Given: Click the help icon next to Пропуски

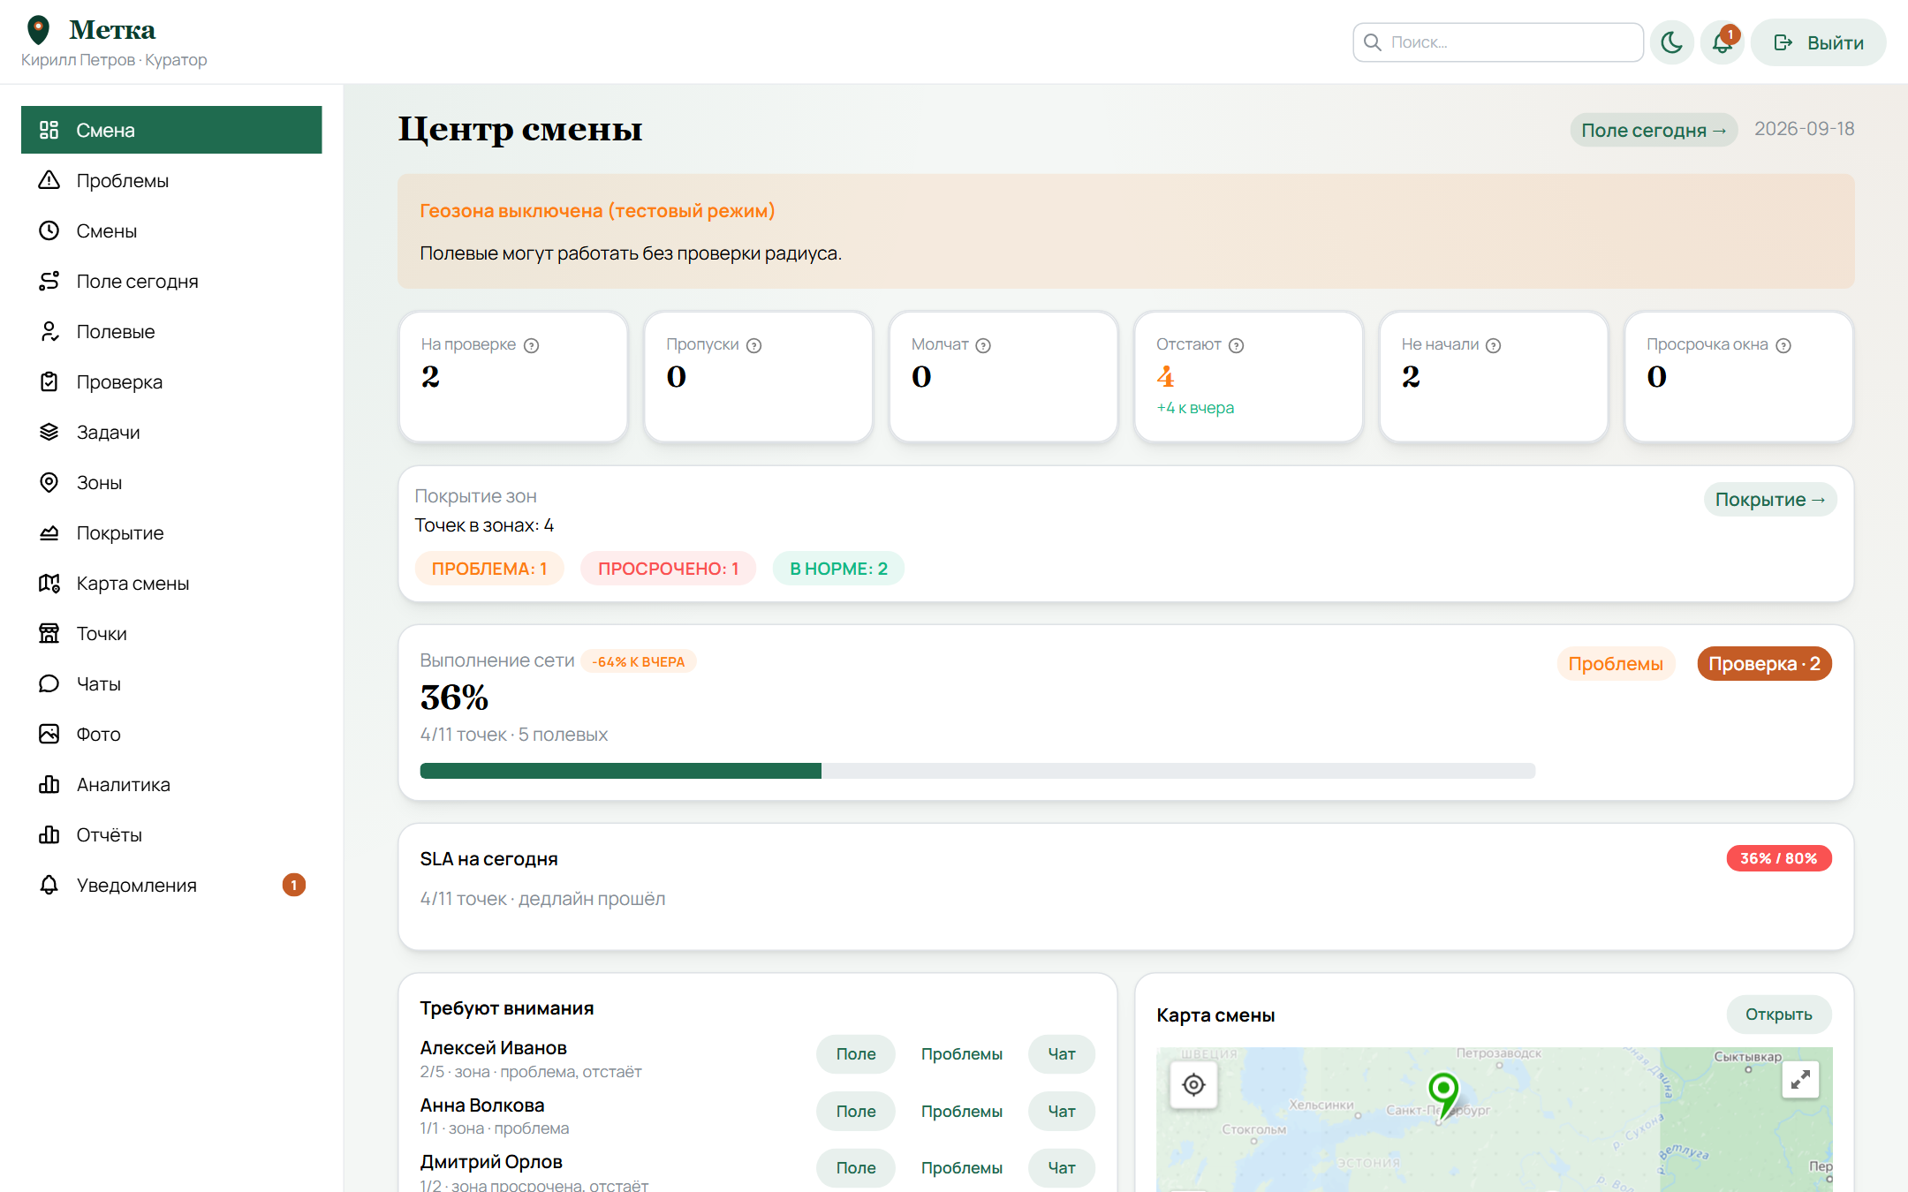Looking at the screenshot, I should coord(753,345).
